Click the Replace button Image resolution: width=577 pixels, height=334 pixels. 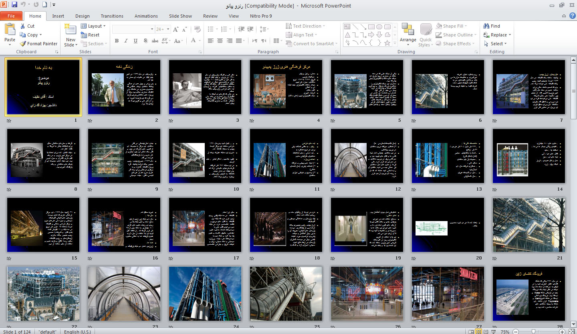point(497,35)
